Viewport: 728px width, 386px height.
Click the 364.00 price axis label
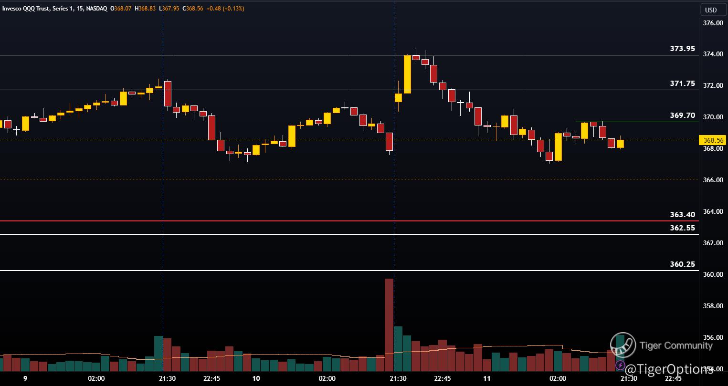coord(712,212)
